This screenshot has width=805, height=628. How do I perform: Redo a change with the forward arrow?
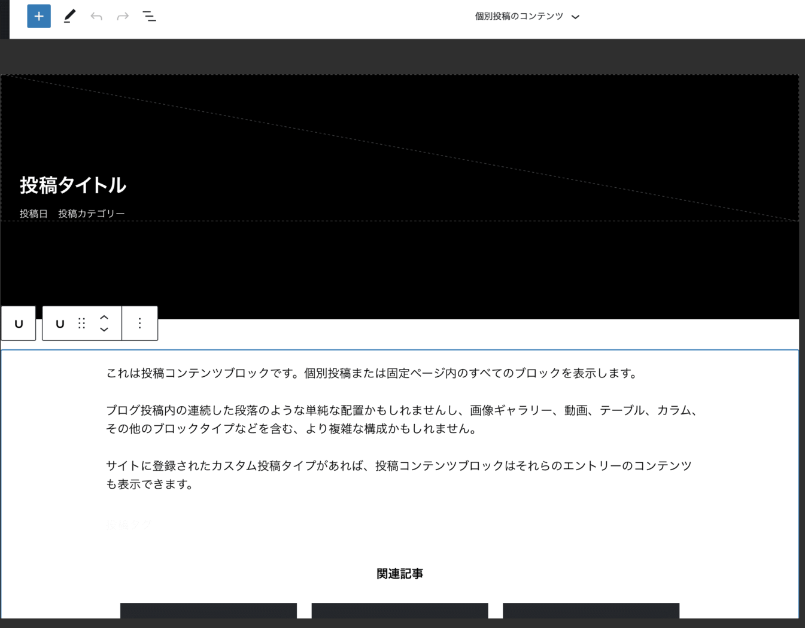[122, 16]
